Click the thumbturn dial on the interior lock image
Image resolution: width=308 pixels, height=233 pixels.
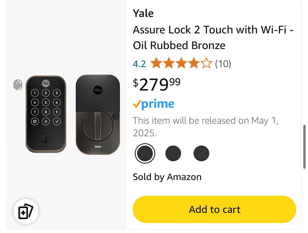[x=98, y=126]
